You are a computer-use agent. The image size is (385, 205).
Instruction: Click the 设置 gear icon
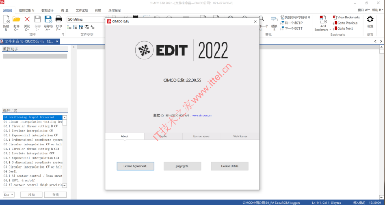point(370,19)
